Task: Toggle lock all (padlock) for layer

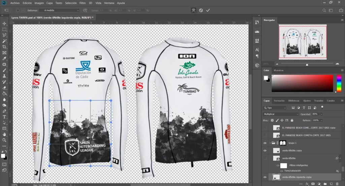Action: coord(292,120)
